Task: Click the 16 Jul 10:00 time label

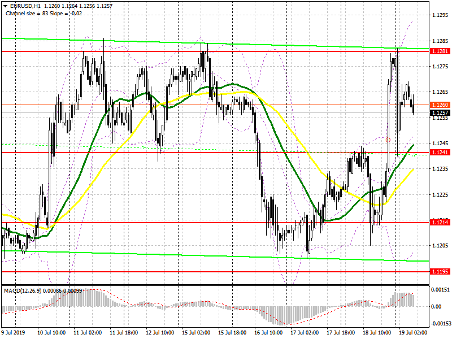Action: tap(268, 333)
